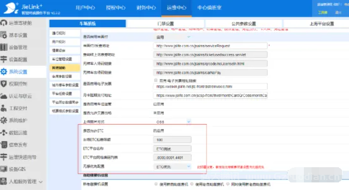The width and height of the screenshot is (349, 190).
Task: Click the invoice.html URL input field
Action: click(210, 87)
